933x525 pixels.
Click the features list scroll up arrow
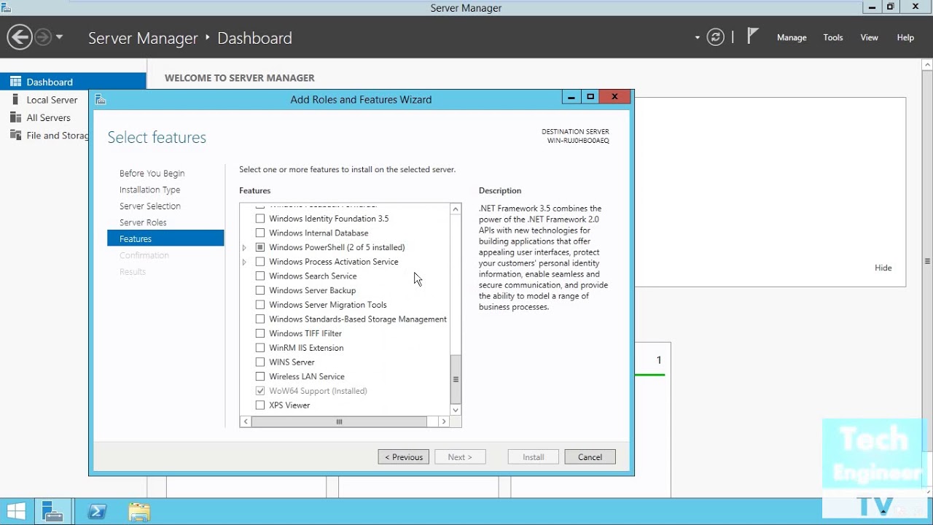(x=456, y=209)
